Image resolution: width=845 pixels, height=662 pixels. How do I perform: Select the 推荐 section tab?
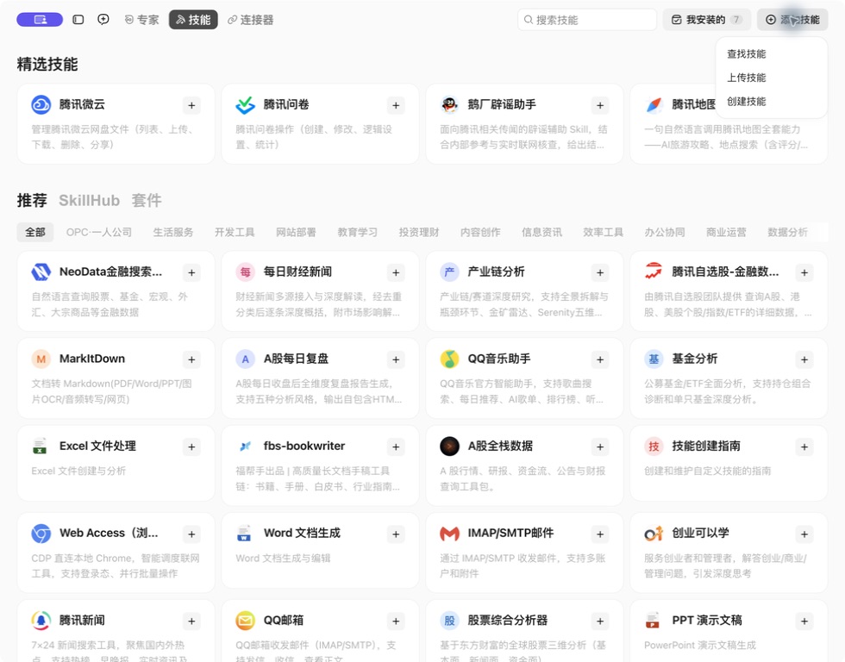pyautogui.click(x=32, y=200)
